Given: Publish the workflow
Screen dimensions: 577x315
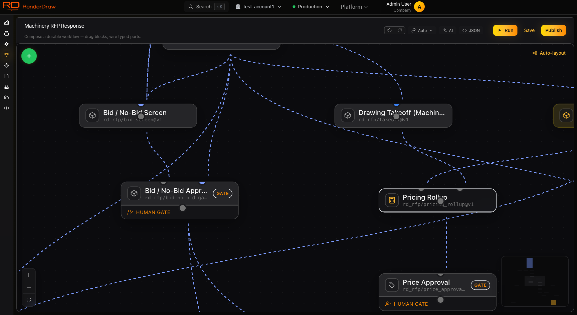Looking at the screenshot, I should (554, 30).
